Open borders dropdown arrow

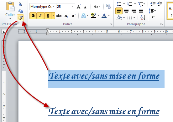click(x=134, y=18)
